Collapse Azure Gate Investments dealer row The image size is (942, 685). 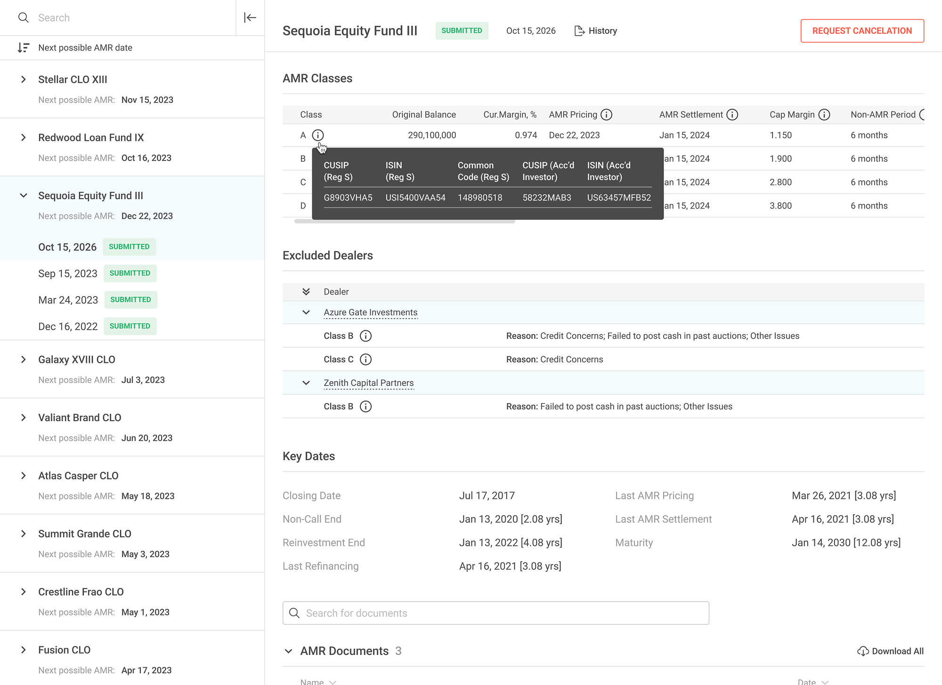tap(306, 312)
